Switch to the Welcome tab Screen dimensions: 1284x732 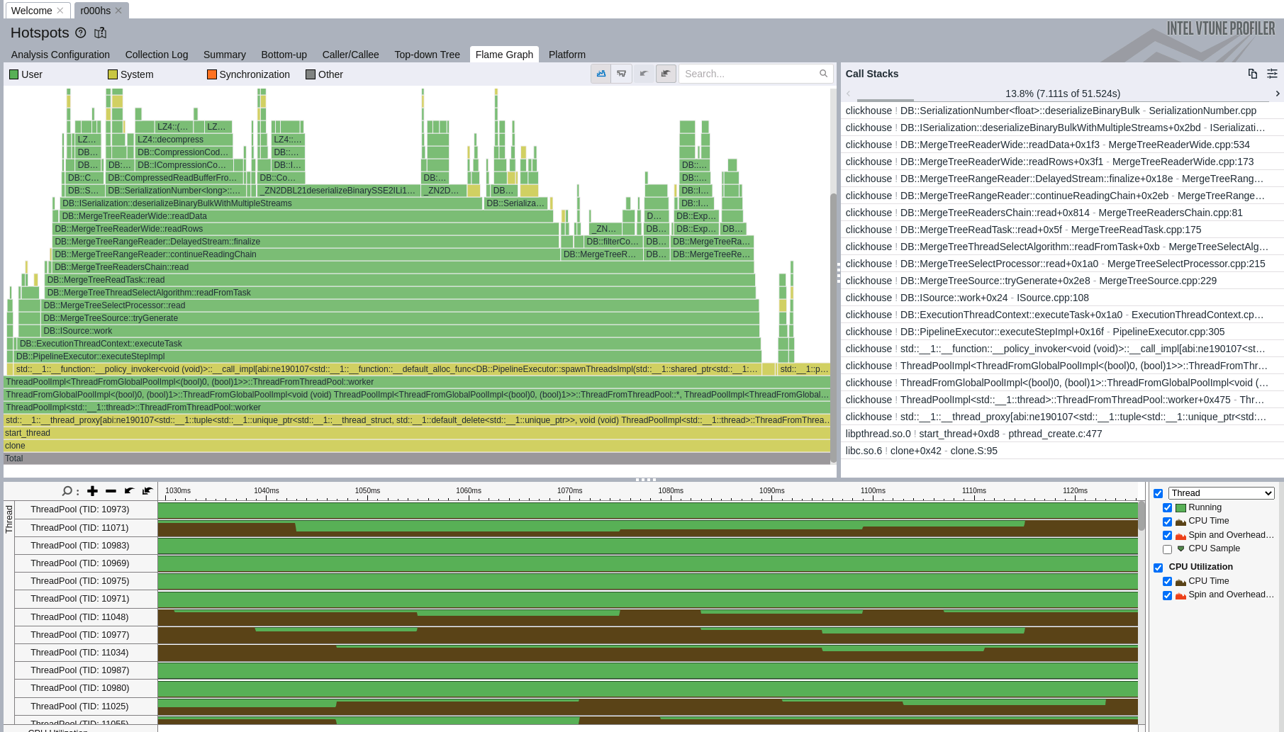[x=31, y=11]
